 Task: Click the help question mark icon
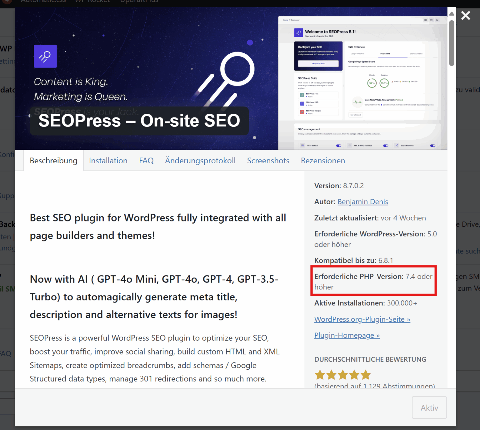(x=431, y=20)
